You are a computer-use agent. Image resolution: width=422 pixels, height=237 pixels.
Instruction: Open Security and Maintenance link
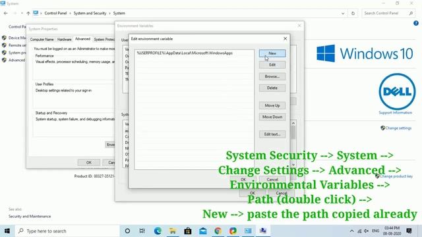pyautogui.click(x=30, y=217)
